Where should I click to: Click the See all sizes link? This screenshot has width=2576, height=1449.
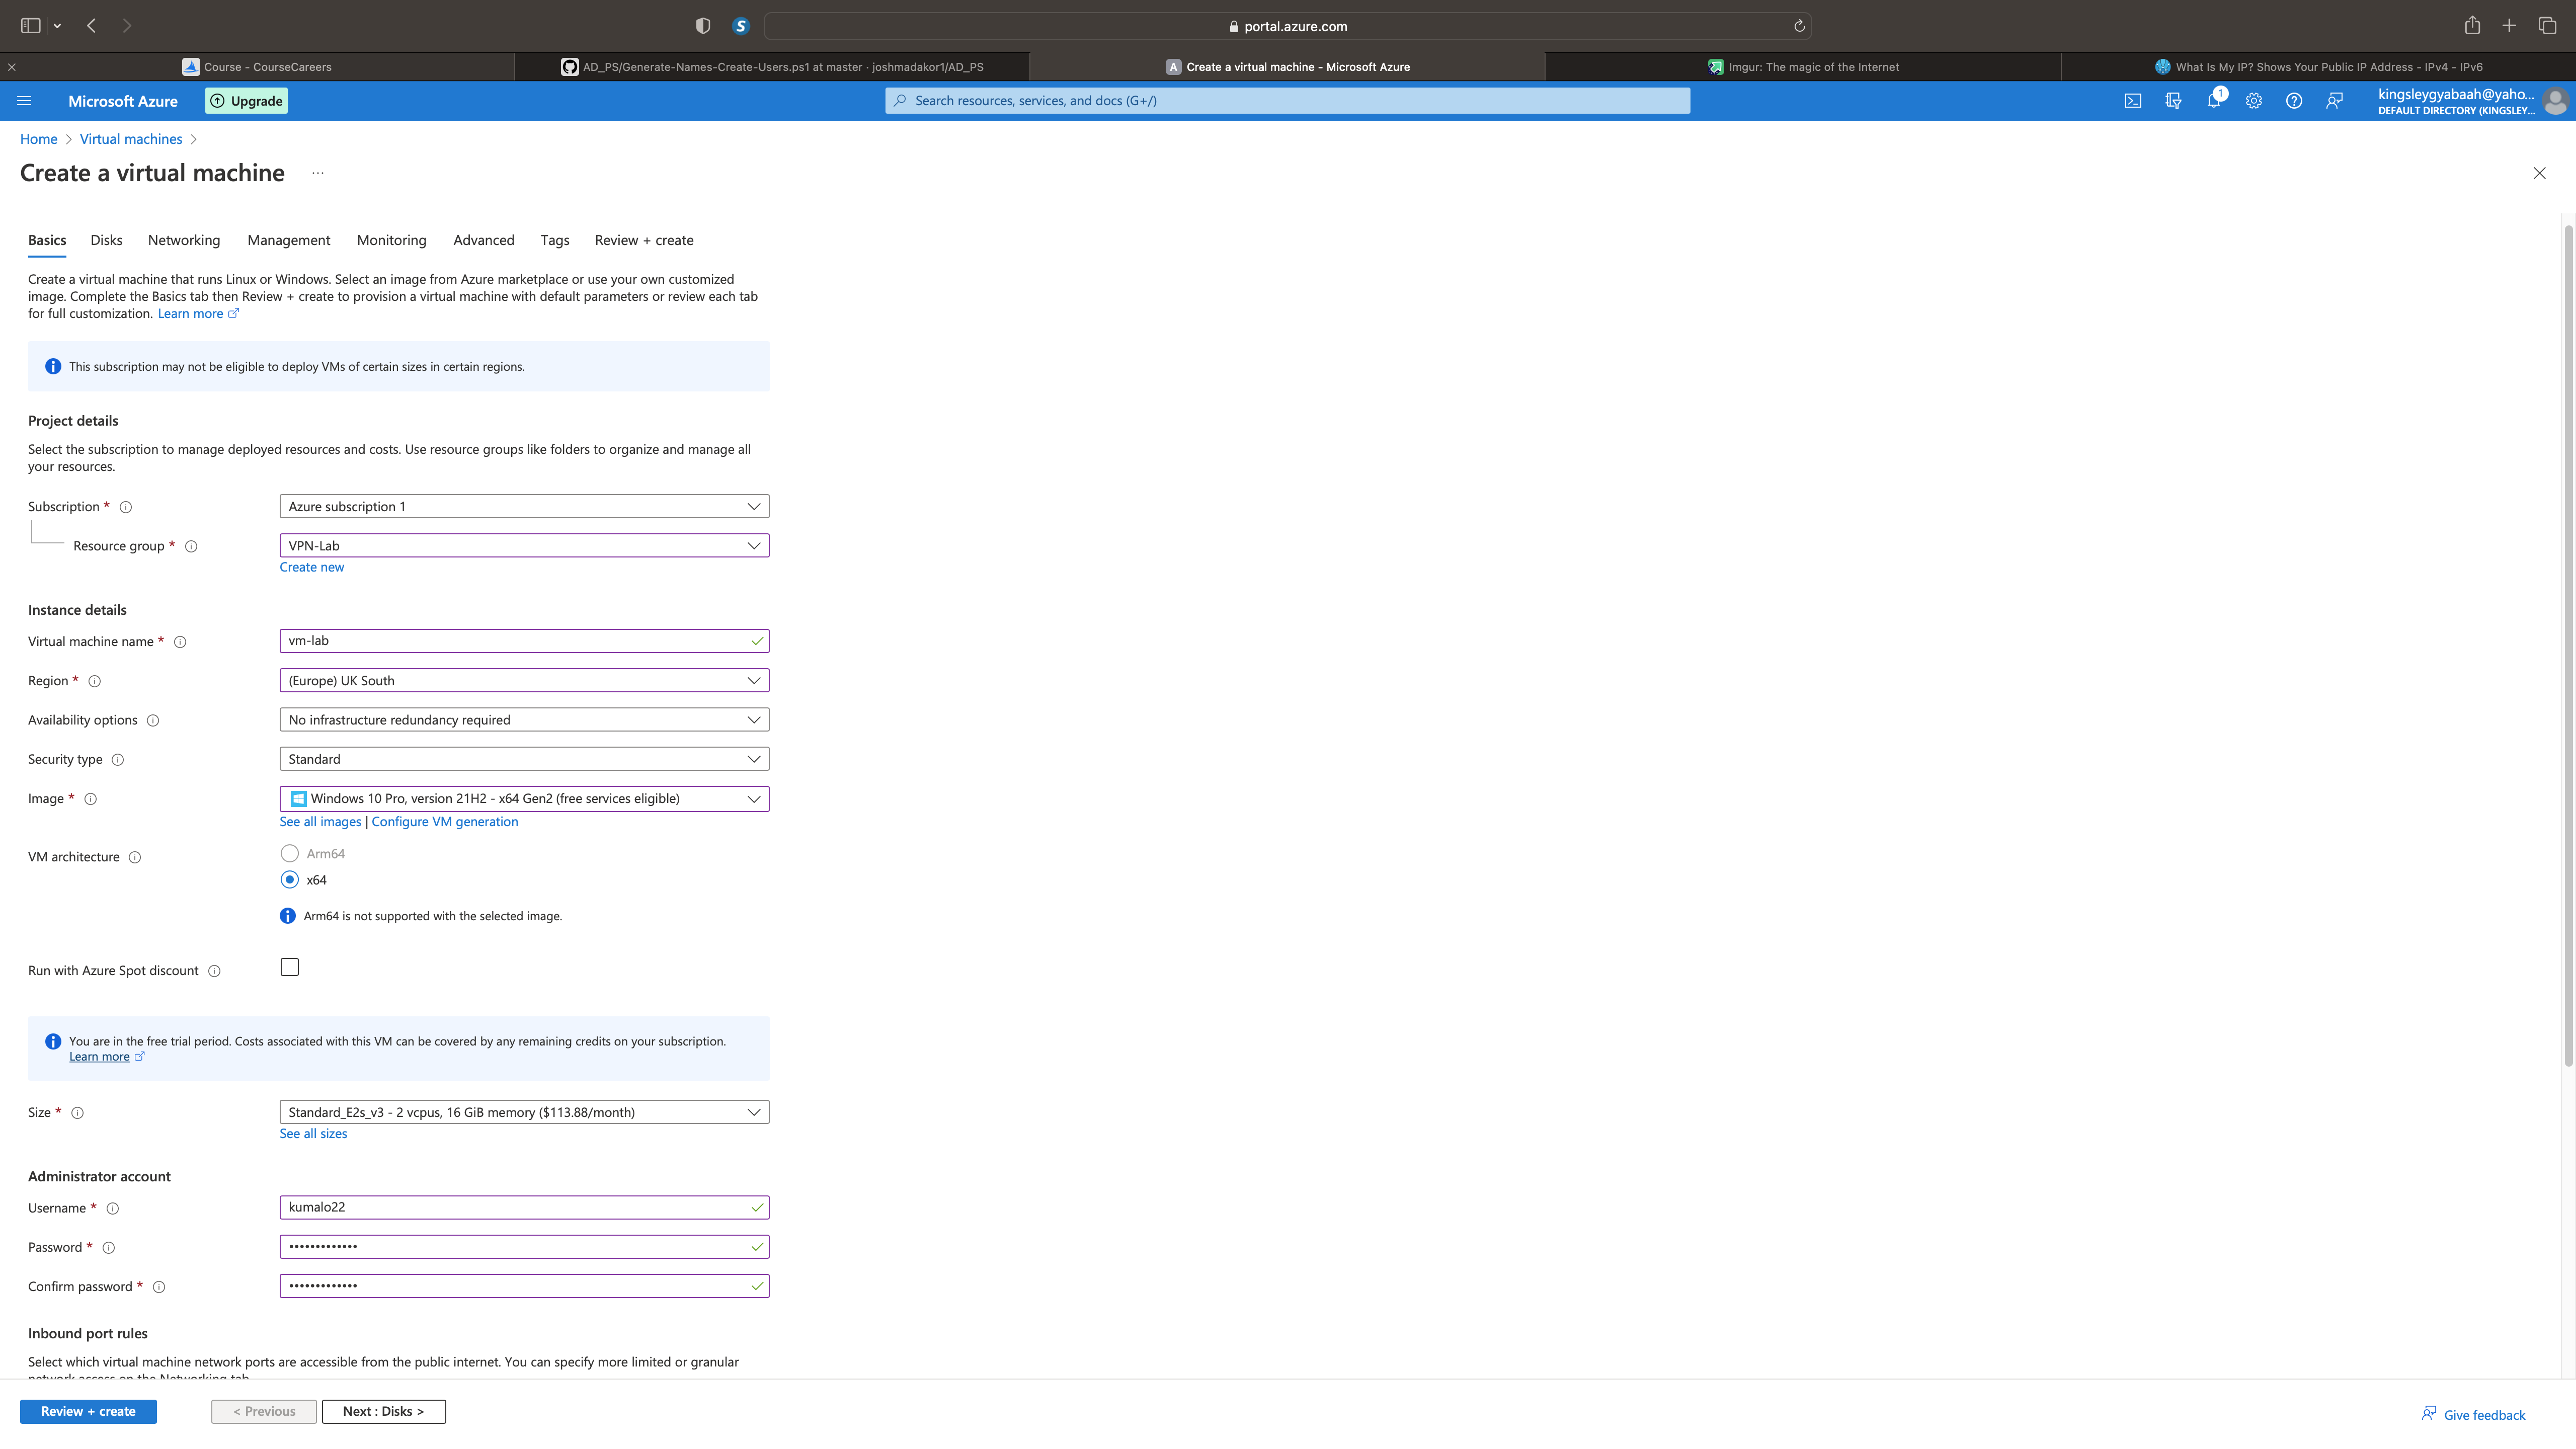tap(313, 1133)
